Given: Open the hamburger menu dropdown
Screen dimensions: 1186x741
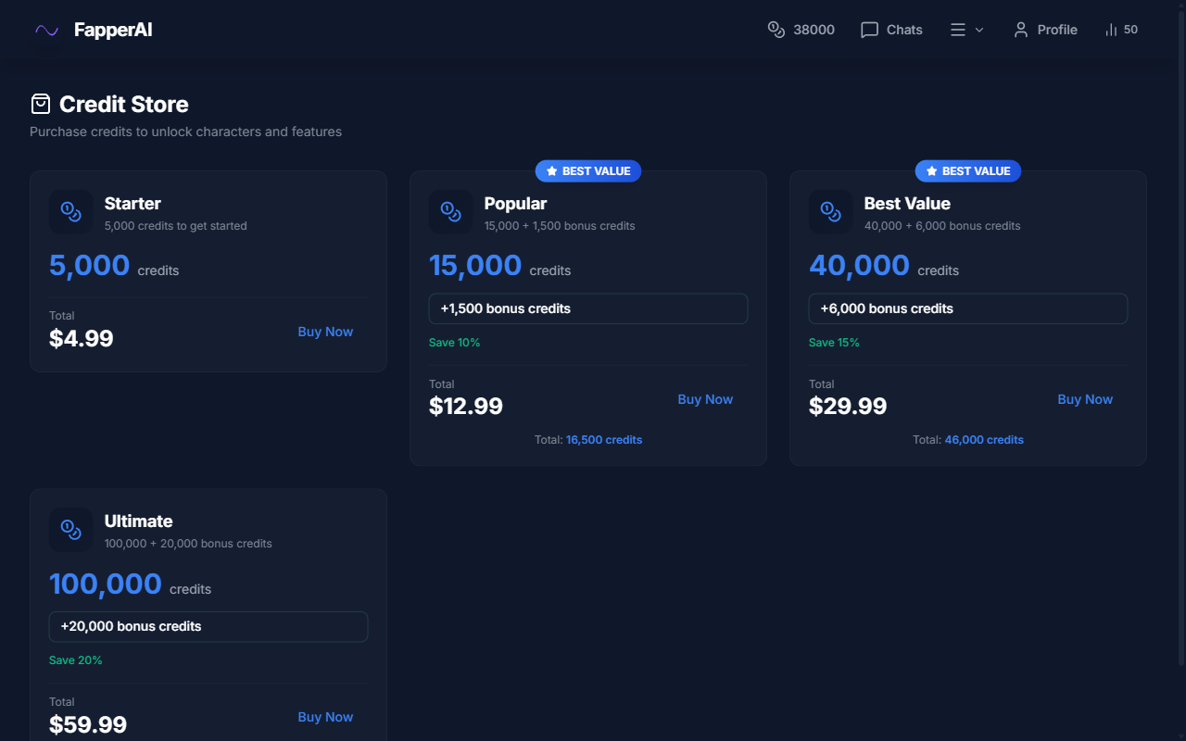Looking at the screenshot, I should 958,30.
